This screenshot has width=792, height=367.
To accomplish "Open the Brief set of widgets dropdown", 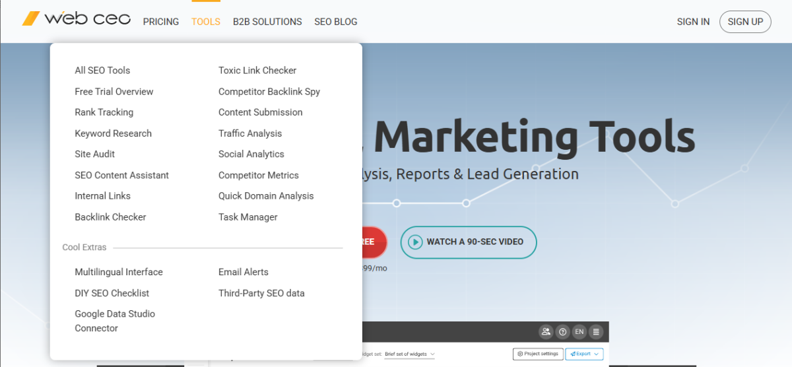I will point(410,354).
